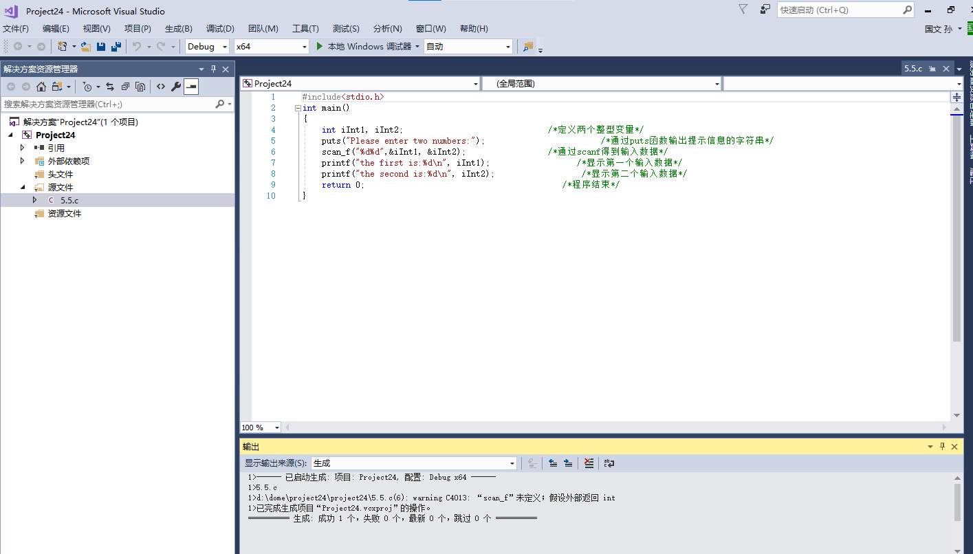Click the green Start Debugging play icon
Image resolution: width=973 pixels, height=554 pixels.
pyautogui.click(x=319, y=47)
